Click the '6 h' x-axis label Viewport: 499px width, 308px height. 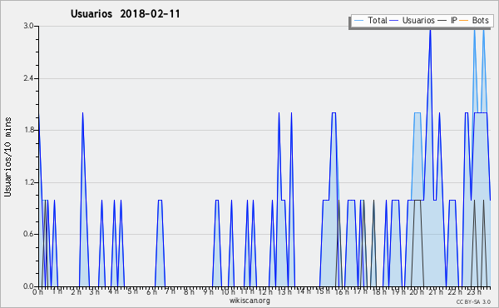pos(151,292)
